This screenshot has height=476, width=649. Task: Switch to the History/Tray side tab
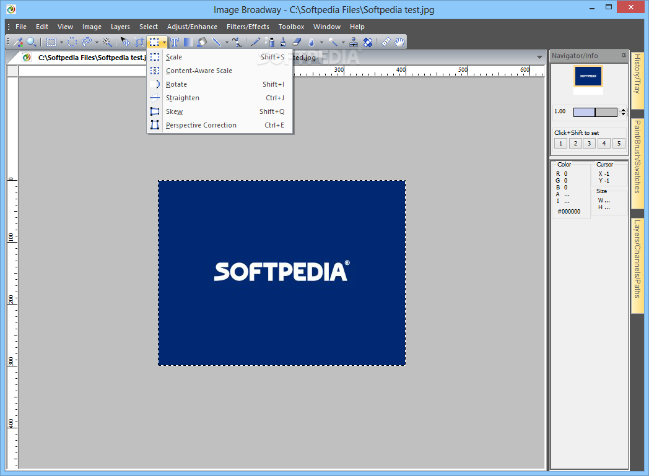tap(637, 79)
